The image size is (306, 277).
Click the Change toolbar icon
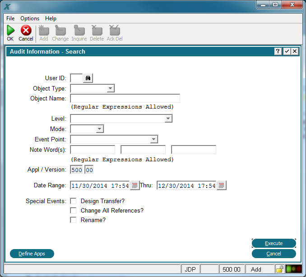[60, 30]
